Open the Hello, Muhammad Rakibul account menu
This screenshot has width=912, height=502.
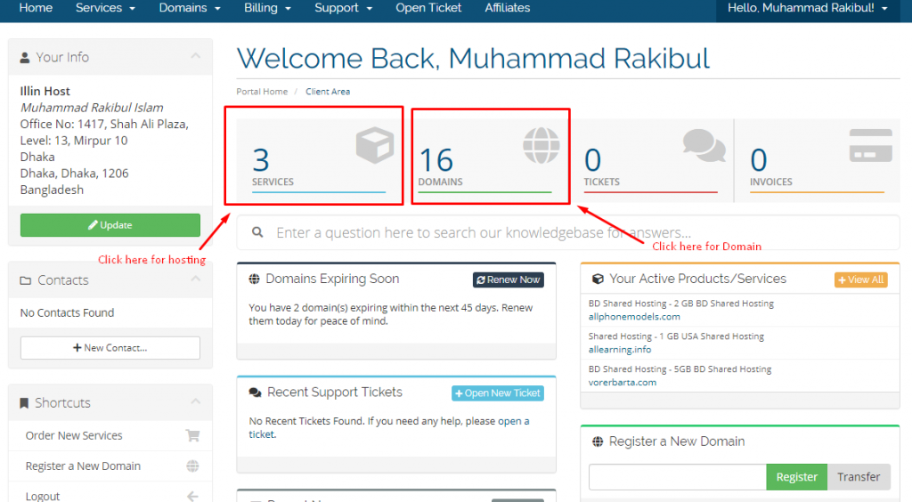tap(807, 8)
